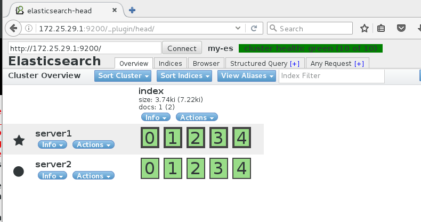
Task: Select shard 1 on server2
Action: (x=173, y=168)
